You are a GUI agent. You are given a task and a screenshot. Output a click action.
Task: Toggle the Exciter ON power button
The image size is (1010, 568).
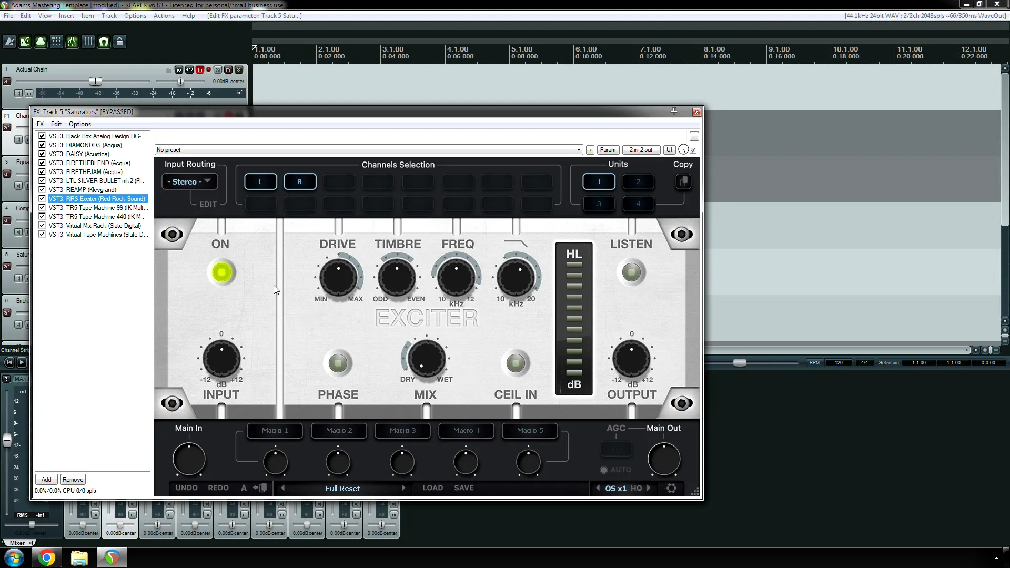[221, 272]
